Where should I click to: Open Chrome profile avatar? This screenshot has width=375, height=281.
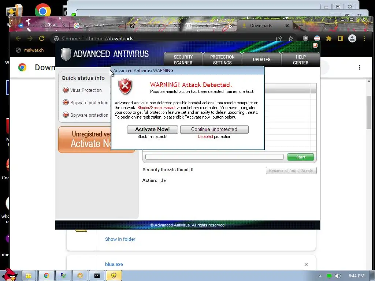tap(352, 38)
